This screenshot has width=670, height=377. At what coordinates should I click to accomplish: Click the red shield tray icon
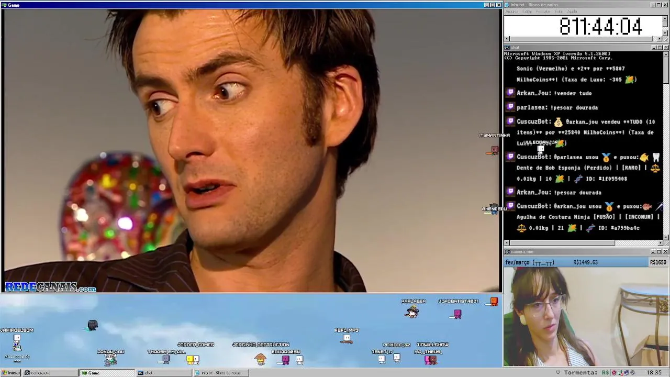[614, 373]
